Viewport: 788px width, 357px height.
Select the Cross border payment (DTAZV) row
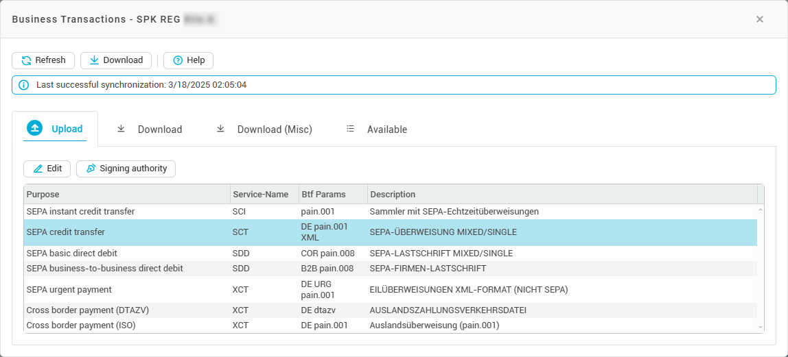(x=391, y=310)
